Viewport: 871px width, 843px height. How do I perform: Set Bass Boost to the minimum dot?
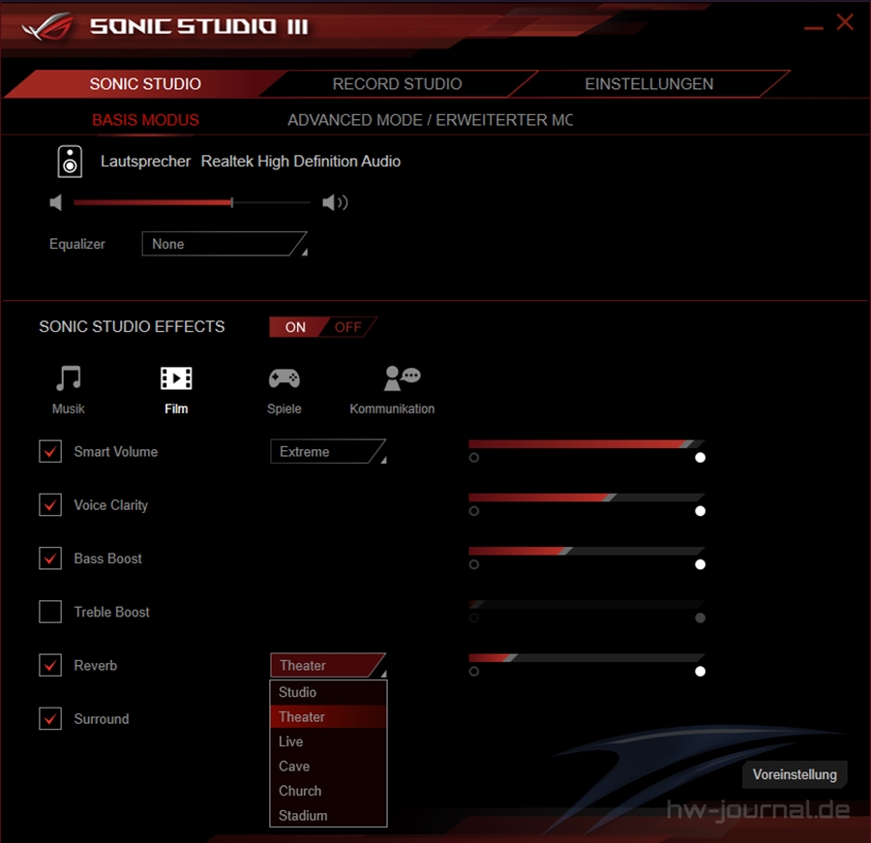coord(474,564)
